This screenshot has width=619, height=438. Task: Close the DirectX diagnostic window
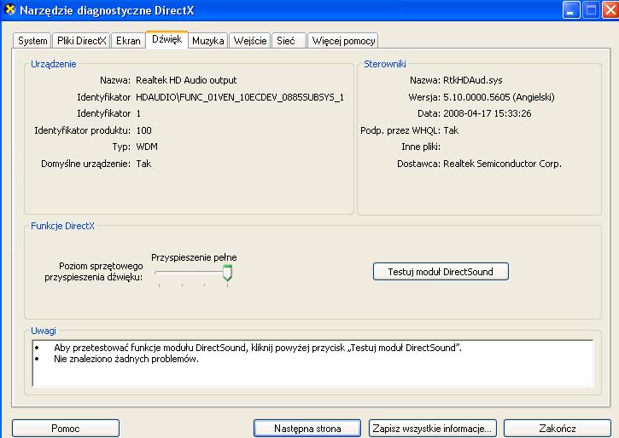[x=610, y=10]
